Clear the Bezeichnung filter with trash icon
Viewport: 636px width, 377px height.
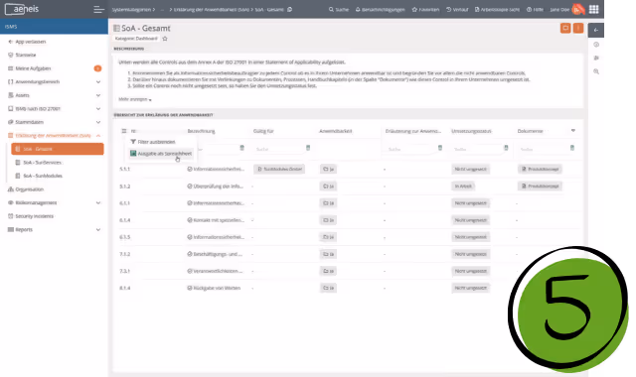coord(242,148)
